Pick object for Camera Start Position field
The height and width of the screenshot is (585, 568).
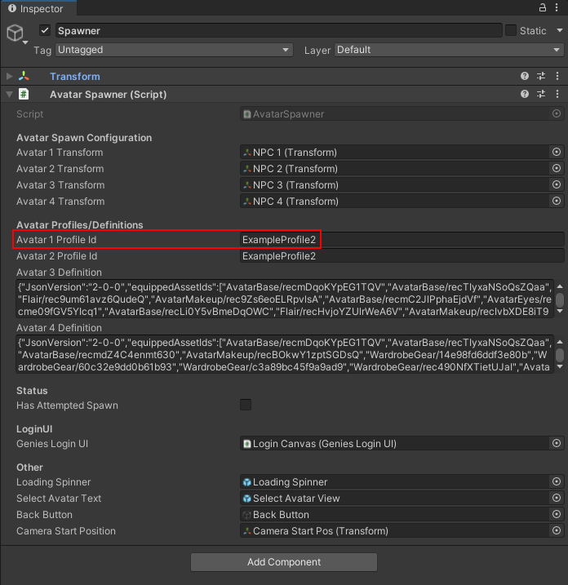pos(557,531)
